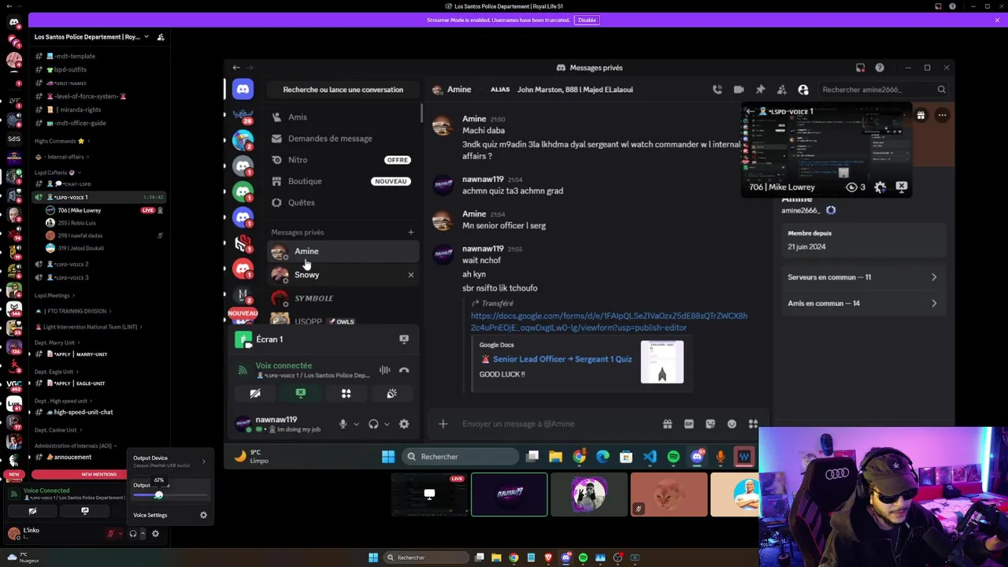
Task: Close the Snowy DM with X
Action: coord(410,275)
